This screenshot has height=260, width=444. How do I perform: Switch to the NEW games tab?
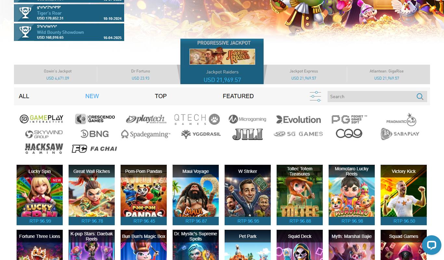[92, 96]
